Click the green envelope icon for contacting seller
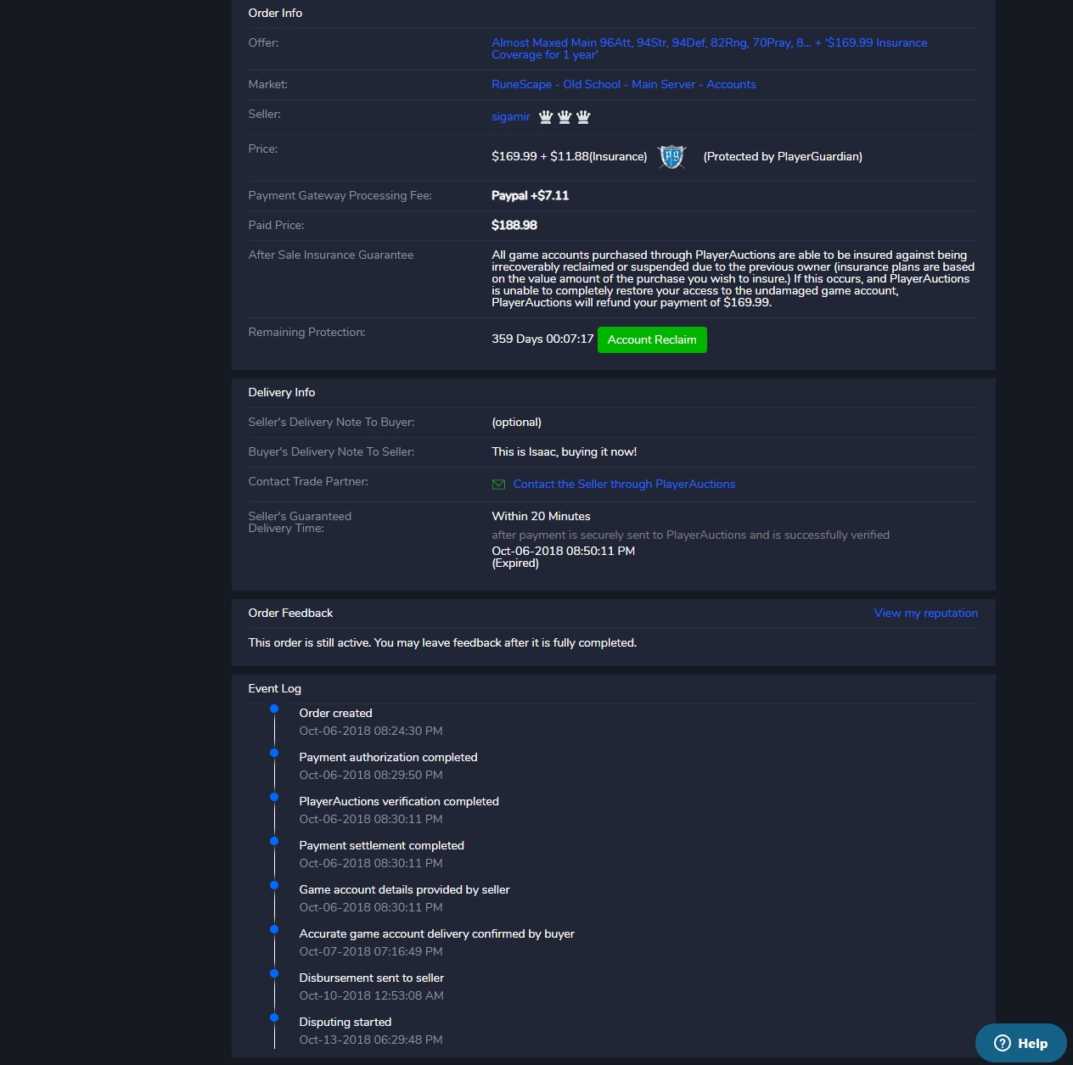The height and width of the screenshot is (1065, 1073). (x=498, y=484)
